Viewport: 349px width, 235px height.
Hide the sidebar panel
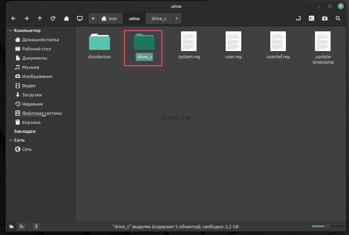pos(36,226)
